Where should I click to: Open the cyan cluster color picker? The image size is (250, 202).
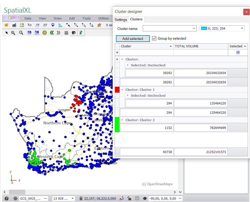point(222,28)
